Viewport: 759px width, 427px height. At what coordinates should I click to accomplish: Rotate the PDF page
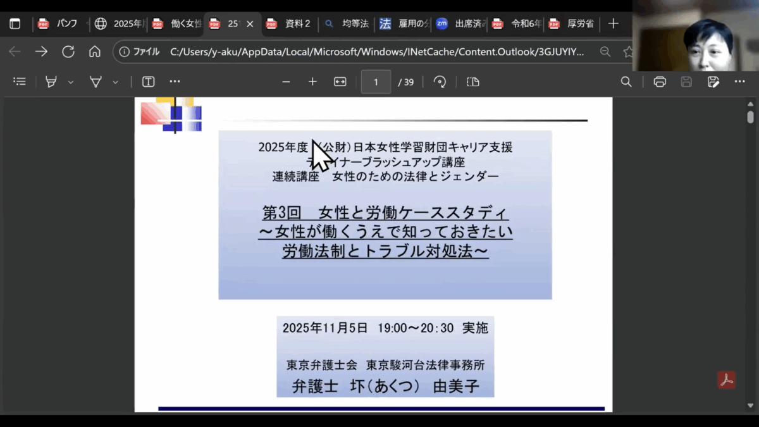(x=440, y=82)
